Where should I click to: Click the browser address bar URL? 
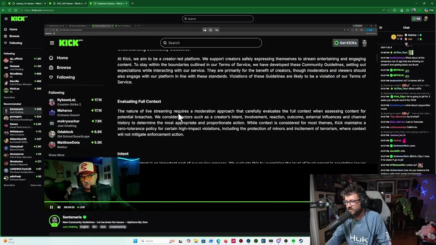pos(39,10)
